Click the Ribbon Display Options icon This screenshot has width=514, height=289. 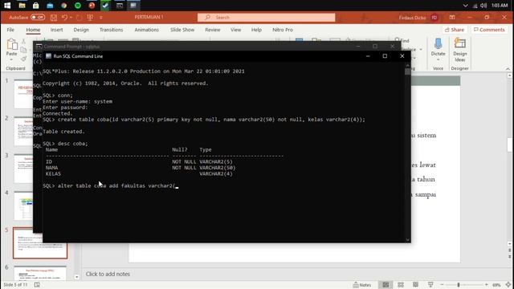point(452,18)
